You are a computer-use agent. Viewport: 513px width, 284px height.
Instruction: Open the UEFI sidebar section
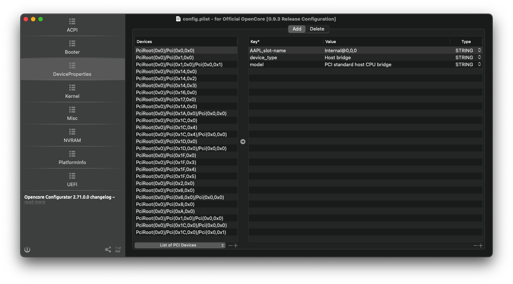(x=72, y=180)
